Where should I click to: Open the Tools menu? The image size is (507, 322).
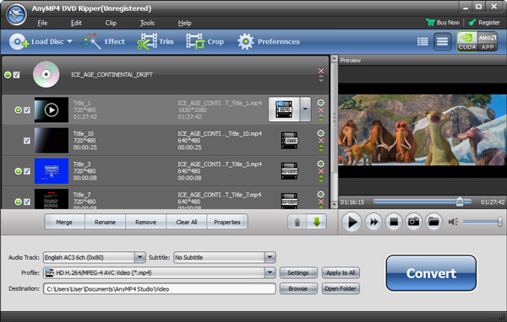pyautogui.click(x=147, y=23)
